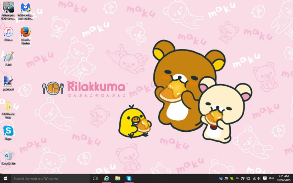Screen dimensions: 293x183
Task: Select the Recycle Bin icon
Action: coord(8,158)
